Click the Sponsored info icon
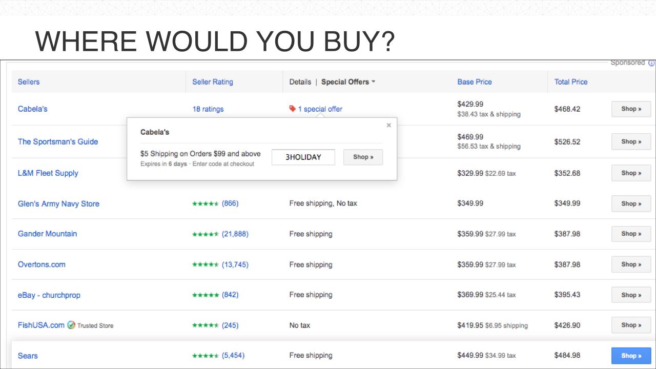The height and width of the screenshot is (369, 656). pyautogui.click(x=651, y=63)
